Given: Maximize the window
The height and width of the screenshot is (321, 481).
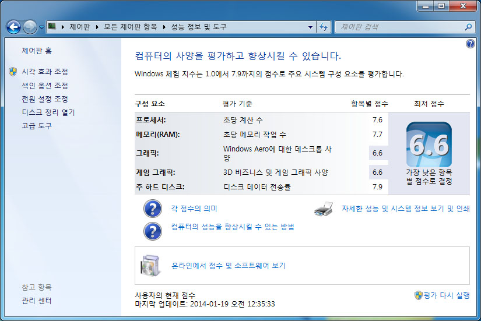Looking at the screenshot, I should click(441, 6).
